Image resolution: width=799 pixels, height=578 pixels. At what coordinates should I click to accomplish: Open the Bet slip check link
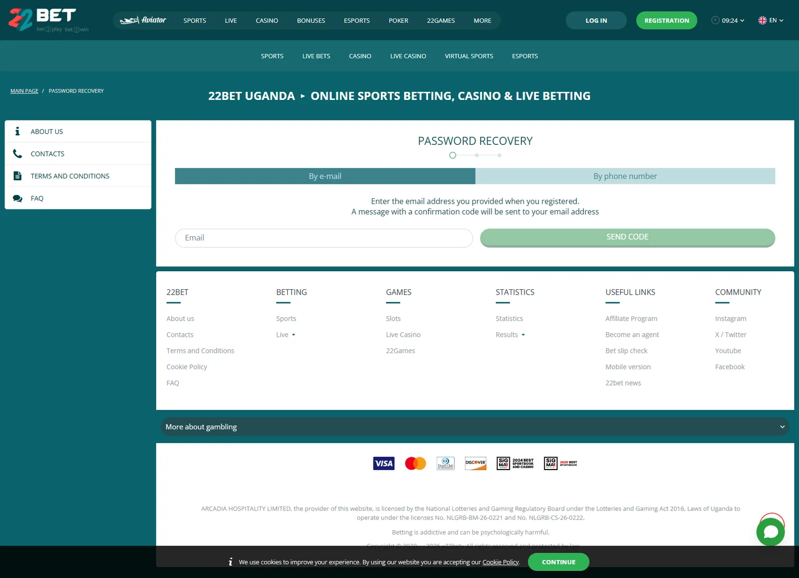(626, 351)
